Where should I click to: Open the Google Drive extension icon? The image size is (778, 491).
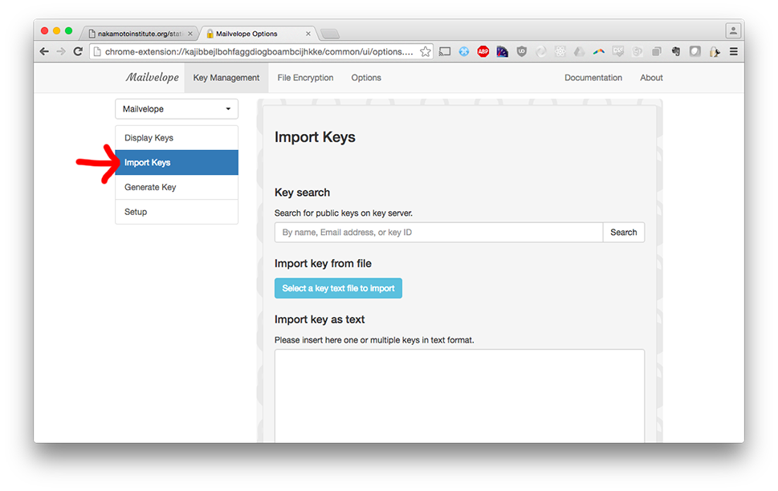(x=579, y=51)
